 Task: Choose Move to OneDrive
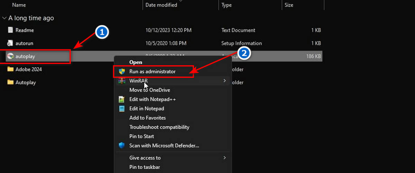click(149, 90)
